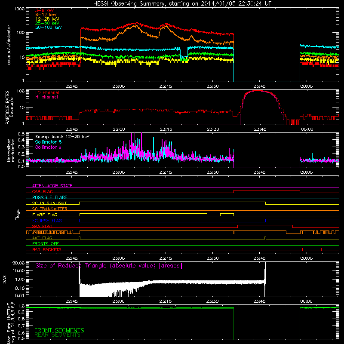Image resolution: width=344 pixels, height=344 pixels.
Task: Click the vertical 'Flags' axis label
Action: [17, 215]
